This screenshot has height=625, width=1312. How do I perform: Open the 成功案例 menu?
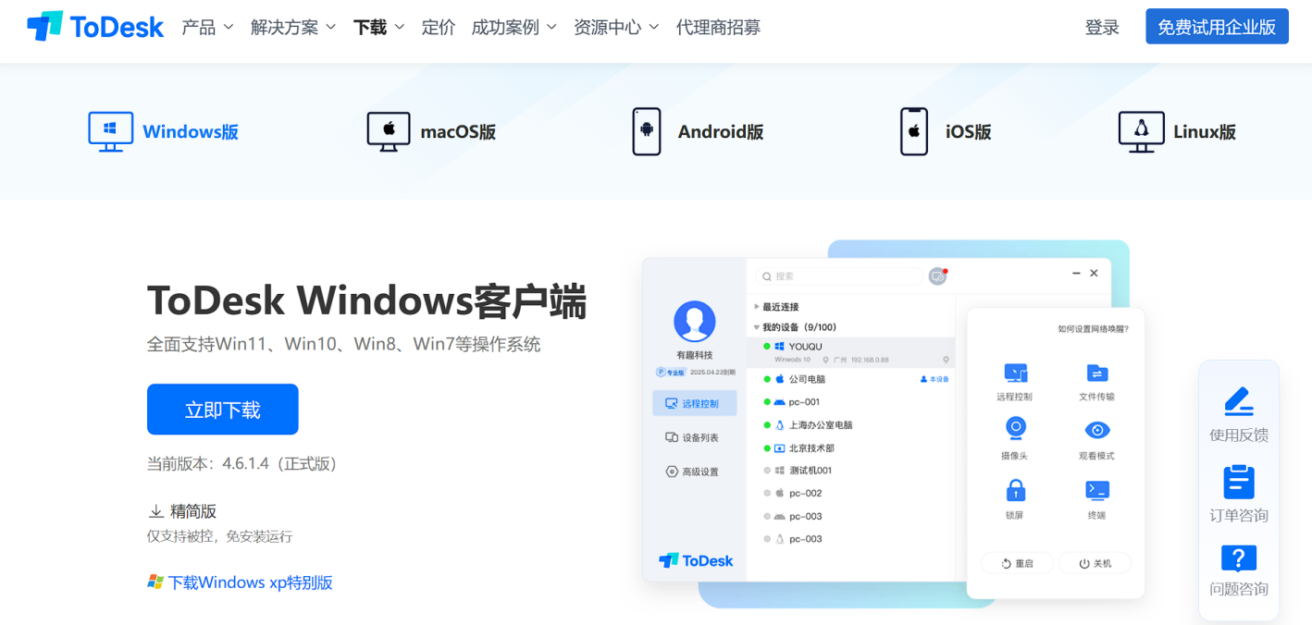coord(507,27)
